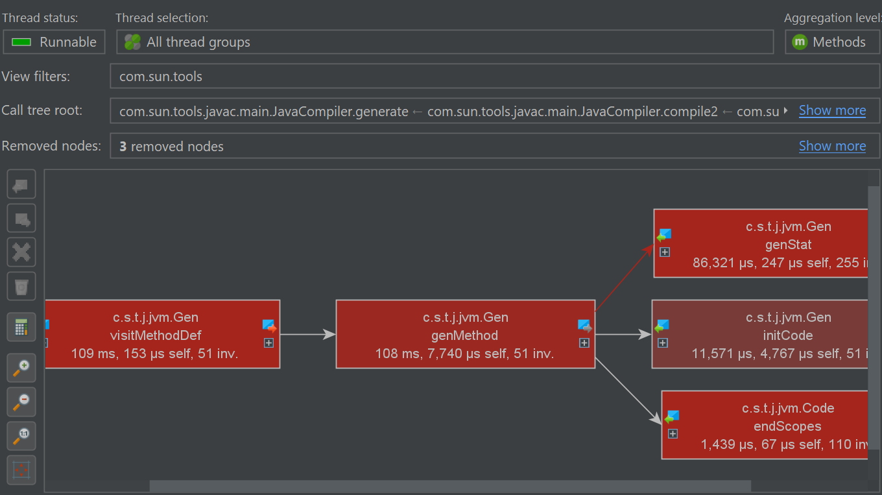Screen dimensions: 882x495
Task: Click the vertical scrollbar thumb beside graph
Action: (874, 317)
